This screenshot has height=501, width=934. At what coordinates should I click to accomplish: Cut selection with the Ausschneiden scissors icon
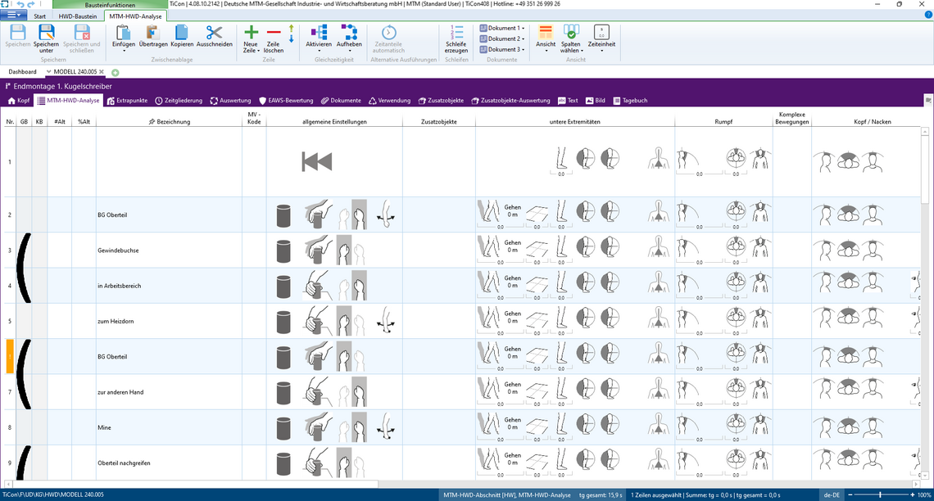(x=214, y=33)
